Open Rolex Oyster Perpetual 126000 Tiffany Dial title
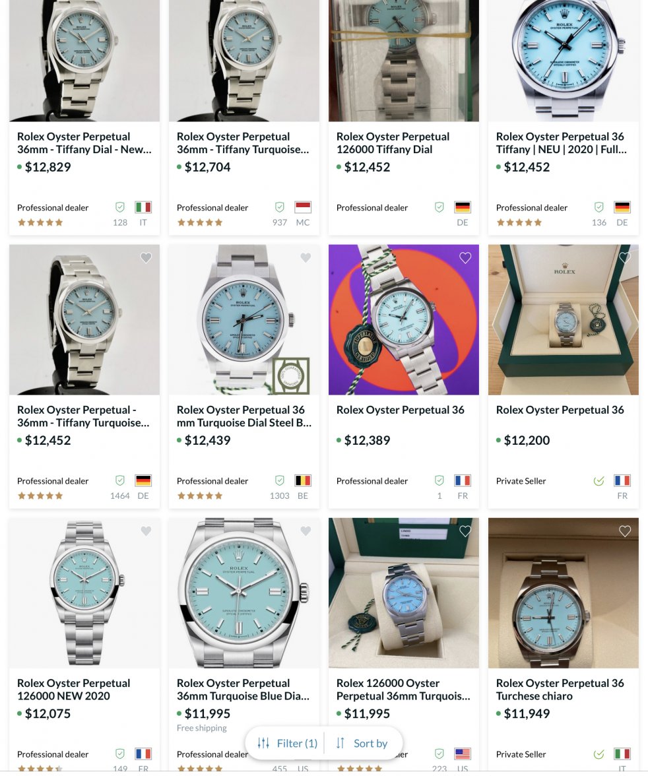 click(x=393, y=143)
